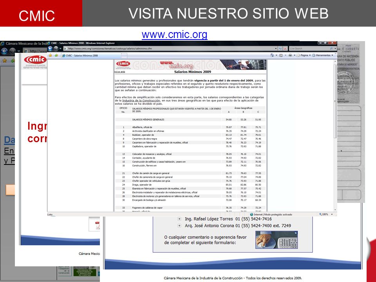Click the scroll up arrow in front window

pyautogui.click(x=335, y=61)
